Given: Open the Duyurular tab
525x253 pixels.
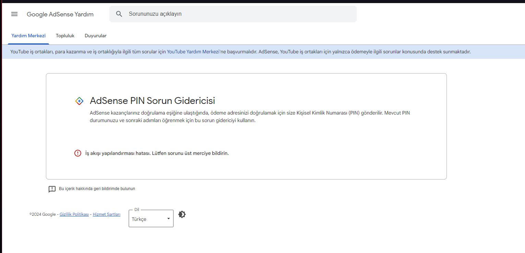Looking at the screenshot, I should point(96,36).
